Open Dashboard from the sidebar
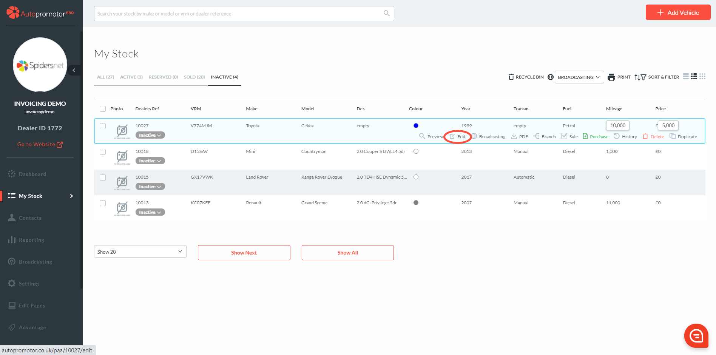 pos(32,174)
